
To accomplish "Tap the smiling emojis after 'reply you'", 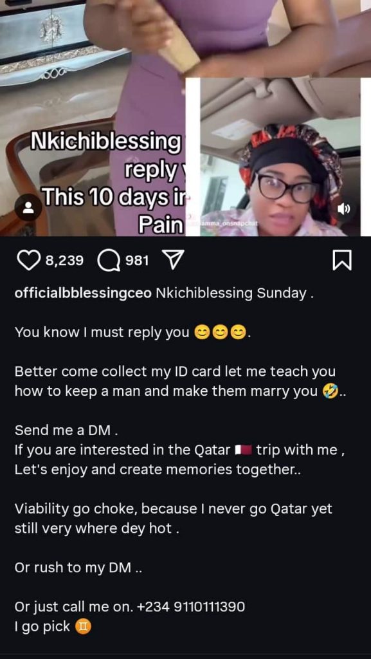I will [x=220, y=333].
